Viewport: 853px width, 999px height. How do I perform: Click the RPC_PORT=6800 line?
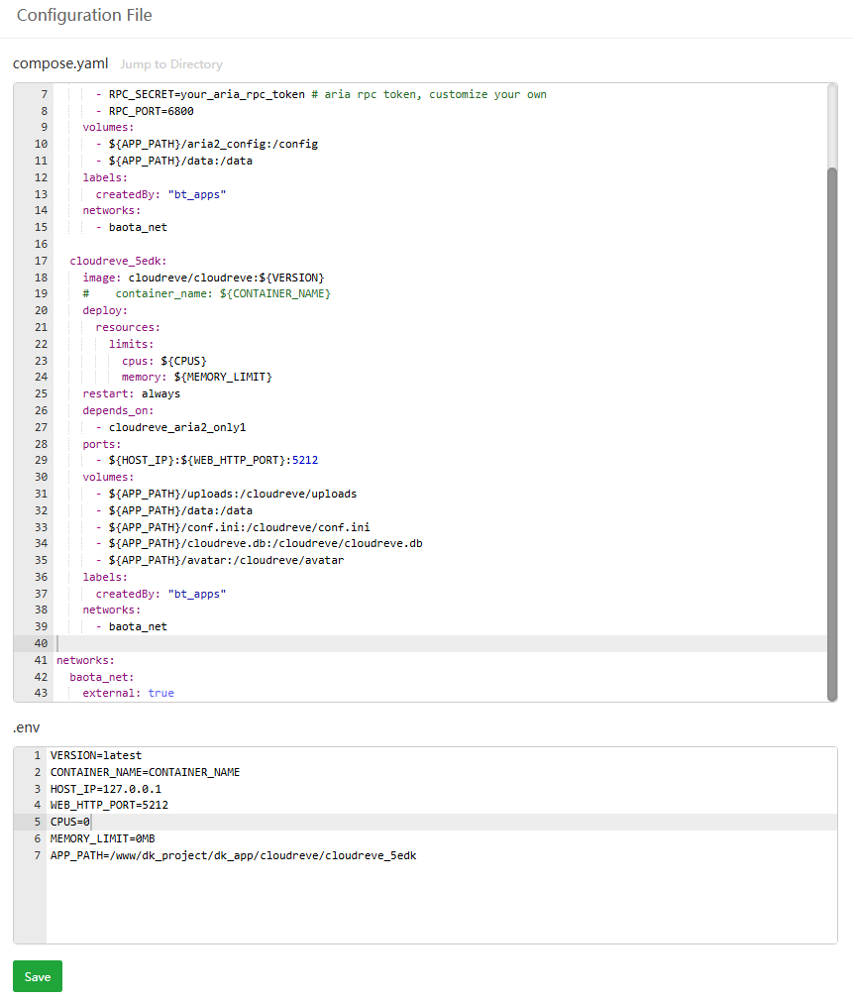pos(145,111)
